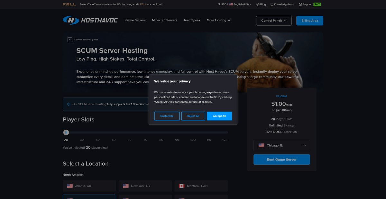Click the Anti-DDoS Protection text
386x199 pixels.
pyautogui.click(x=282, y=132)
